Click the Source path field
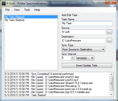The width and height of the screenshot is (118, 101). (83, 32)
